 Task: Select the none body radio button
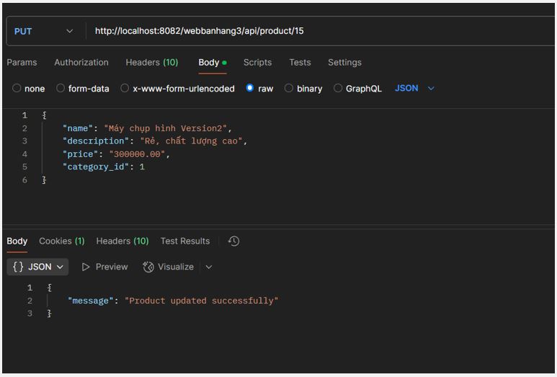point(17,89)
